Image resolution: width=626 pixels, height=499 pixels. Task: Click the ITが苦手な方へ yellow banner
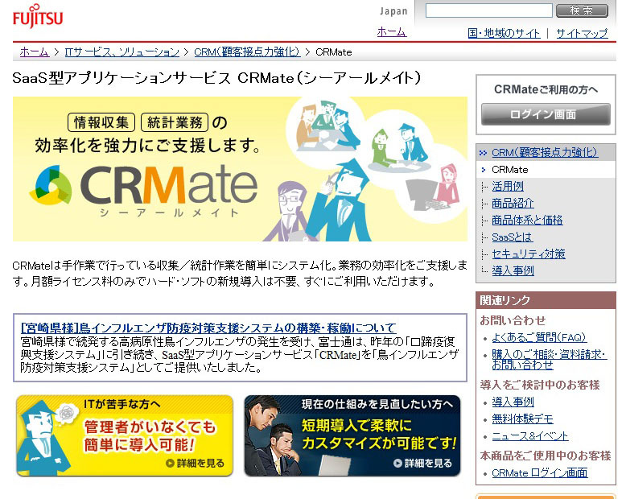[125, 435]
